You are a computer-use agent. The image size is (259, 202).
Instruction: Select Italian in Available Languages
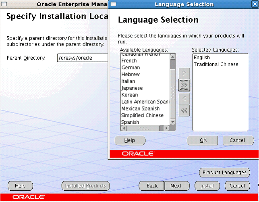tap(145, 81)
